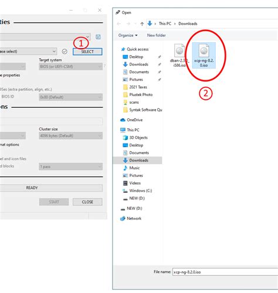The height and width of the screenshot is (293, 278).
Task: Open the Device dropdown in Rufus
Action: [45, 36]
